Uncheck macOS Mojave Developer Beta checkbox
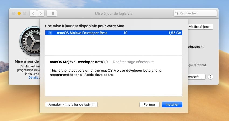 [x=50, y=33]
